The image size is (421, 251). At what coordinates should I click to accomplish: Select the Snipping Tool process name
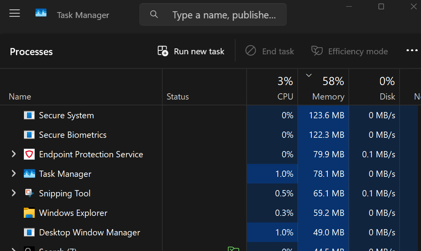coord(65,194)
